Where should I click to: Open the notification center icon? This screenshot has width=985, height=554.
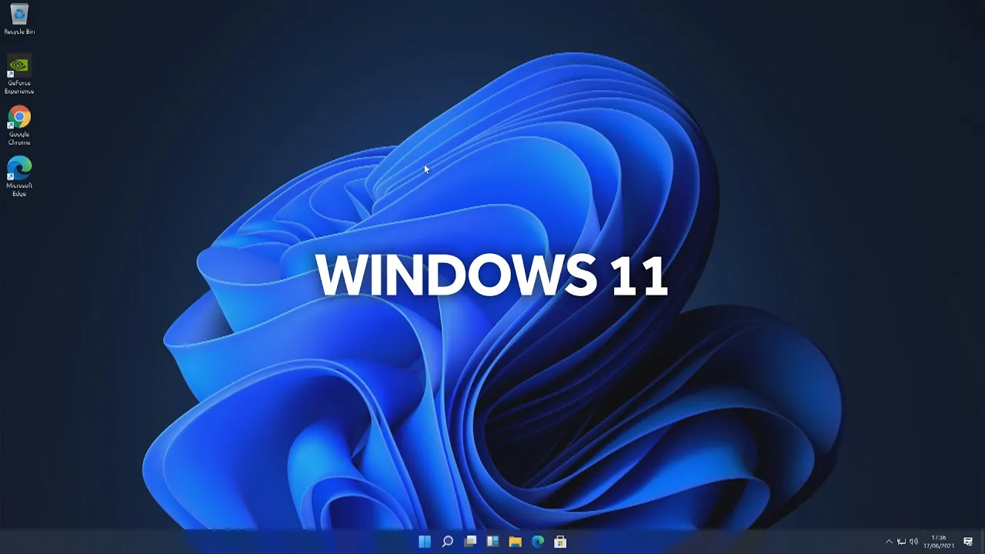point(968,542)
